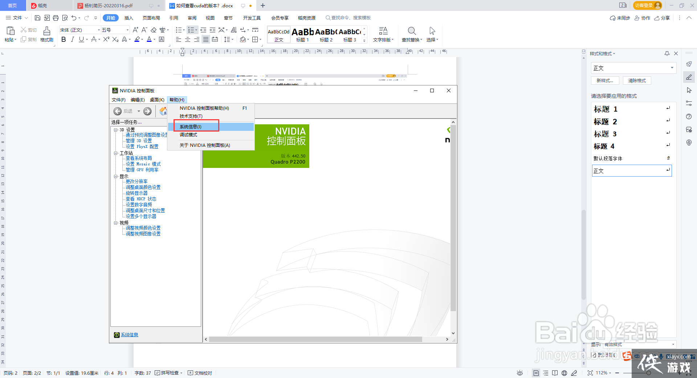This screenshot has width=697, height=378.
Task: Open the 显示 有效样式 dropdown
Action: tap(640, 344)
